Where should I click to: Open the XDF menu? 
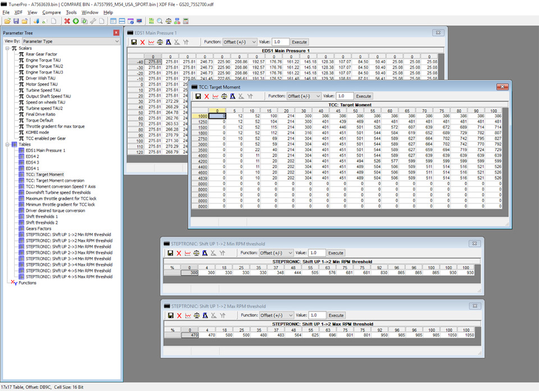click(x=17, y=12)
